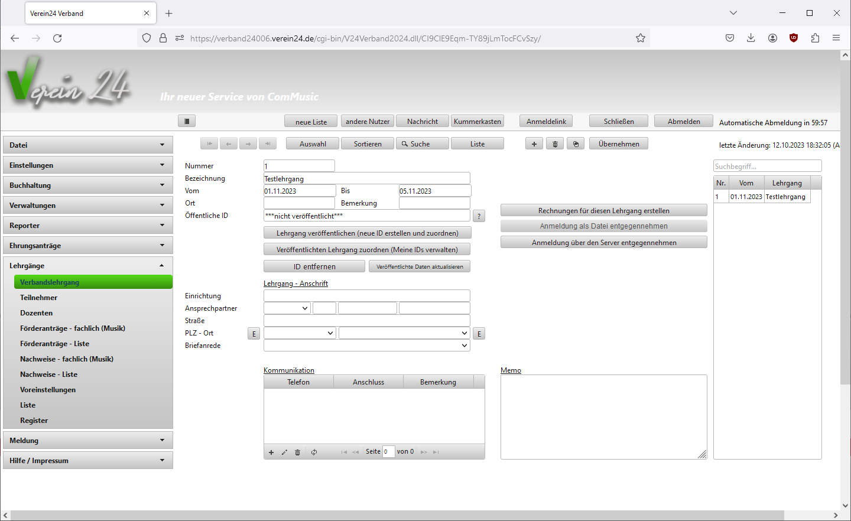Expand the Verwaltungen section
The image size is (851, 521).
point(88,205)
